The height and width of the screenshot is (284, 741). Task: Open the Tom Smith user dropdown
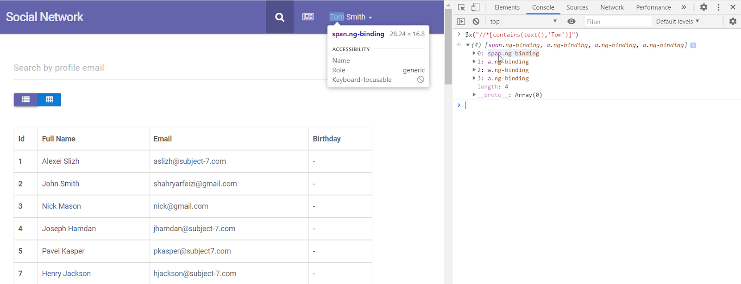(351, 17)
